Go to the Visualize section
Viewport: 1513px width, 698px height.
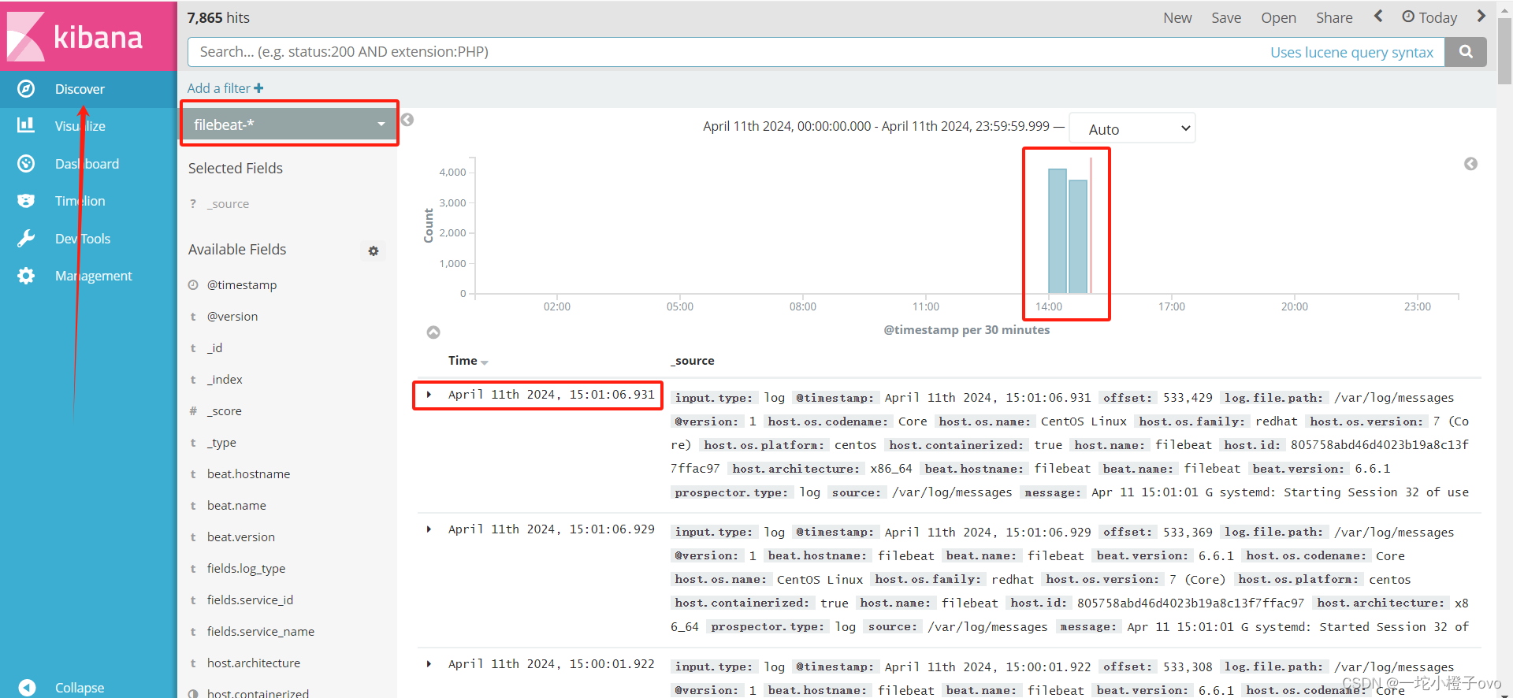pos(80,126)
